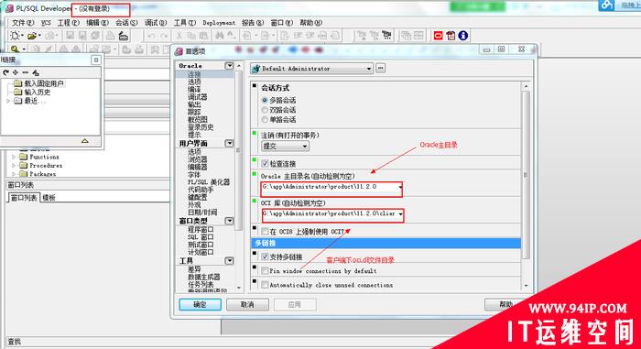The image size is (641, 349).
Task: Click the refresh icon in connection panel
Action: pyautogui.click(x=5, y=72)
